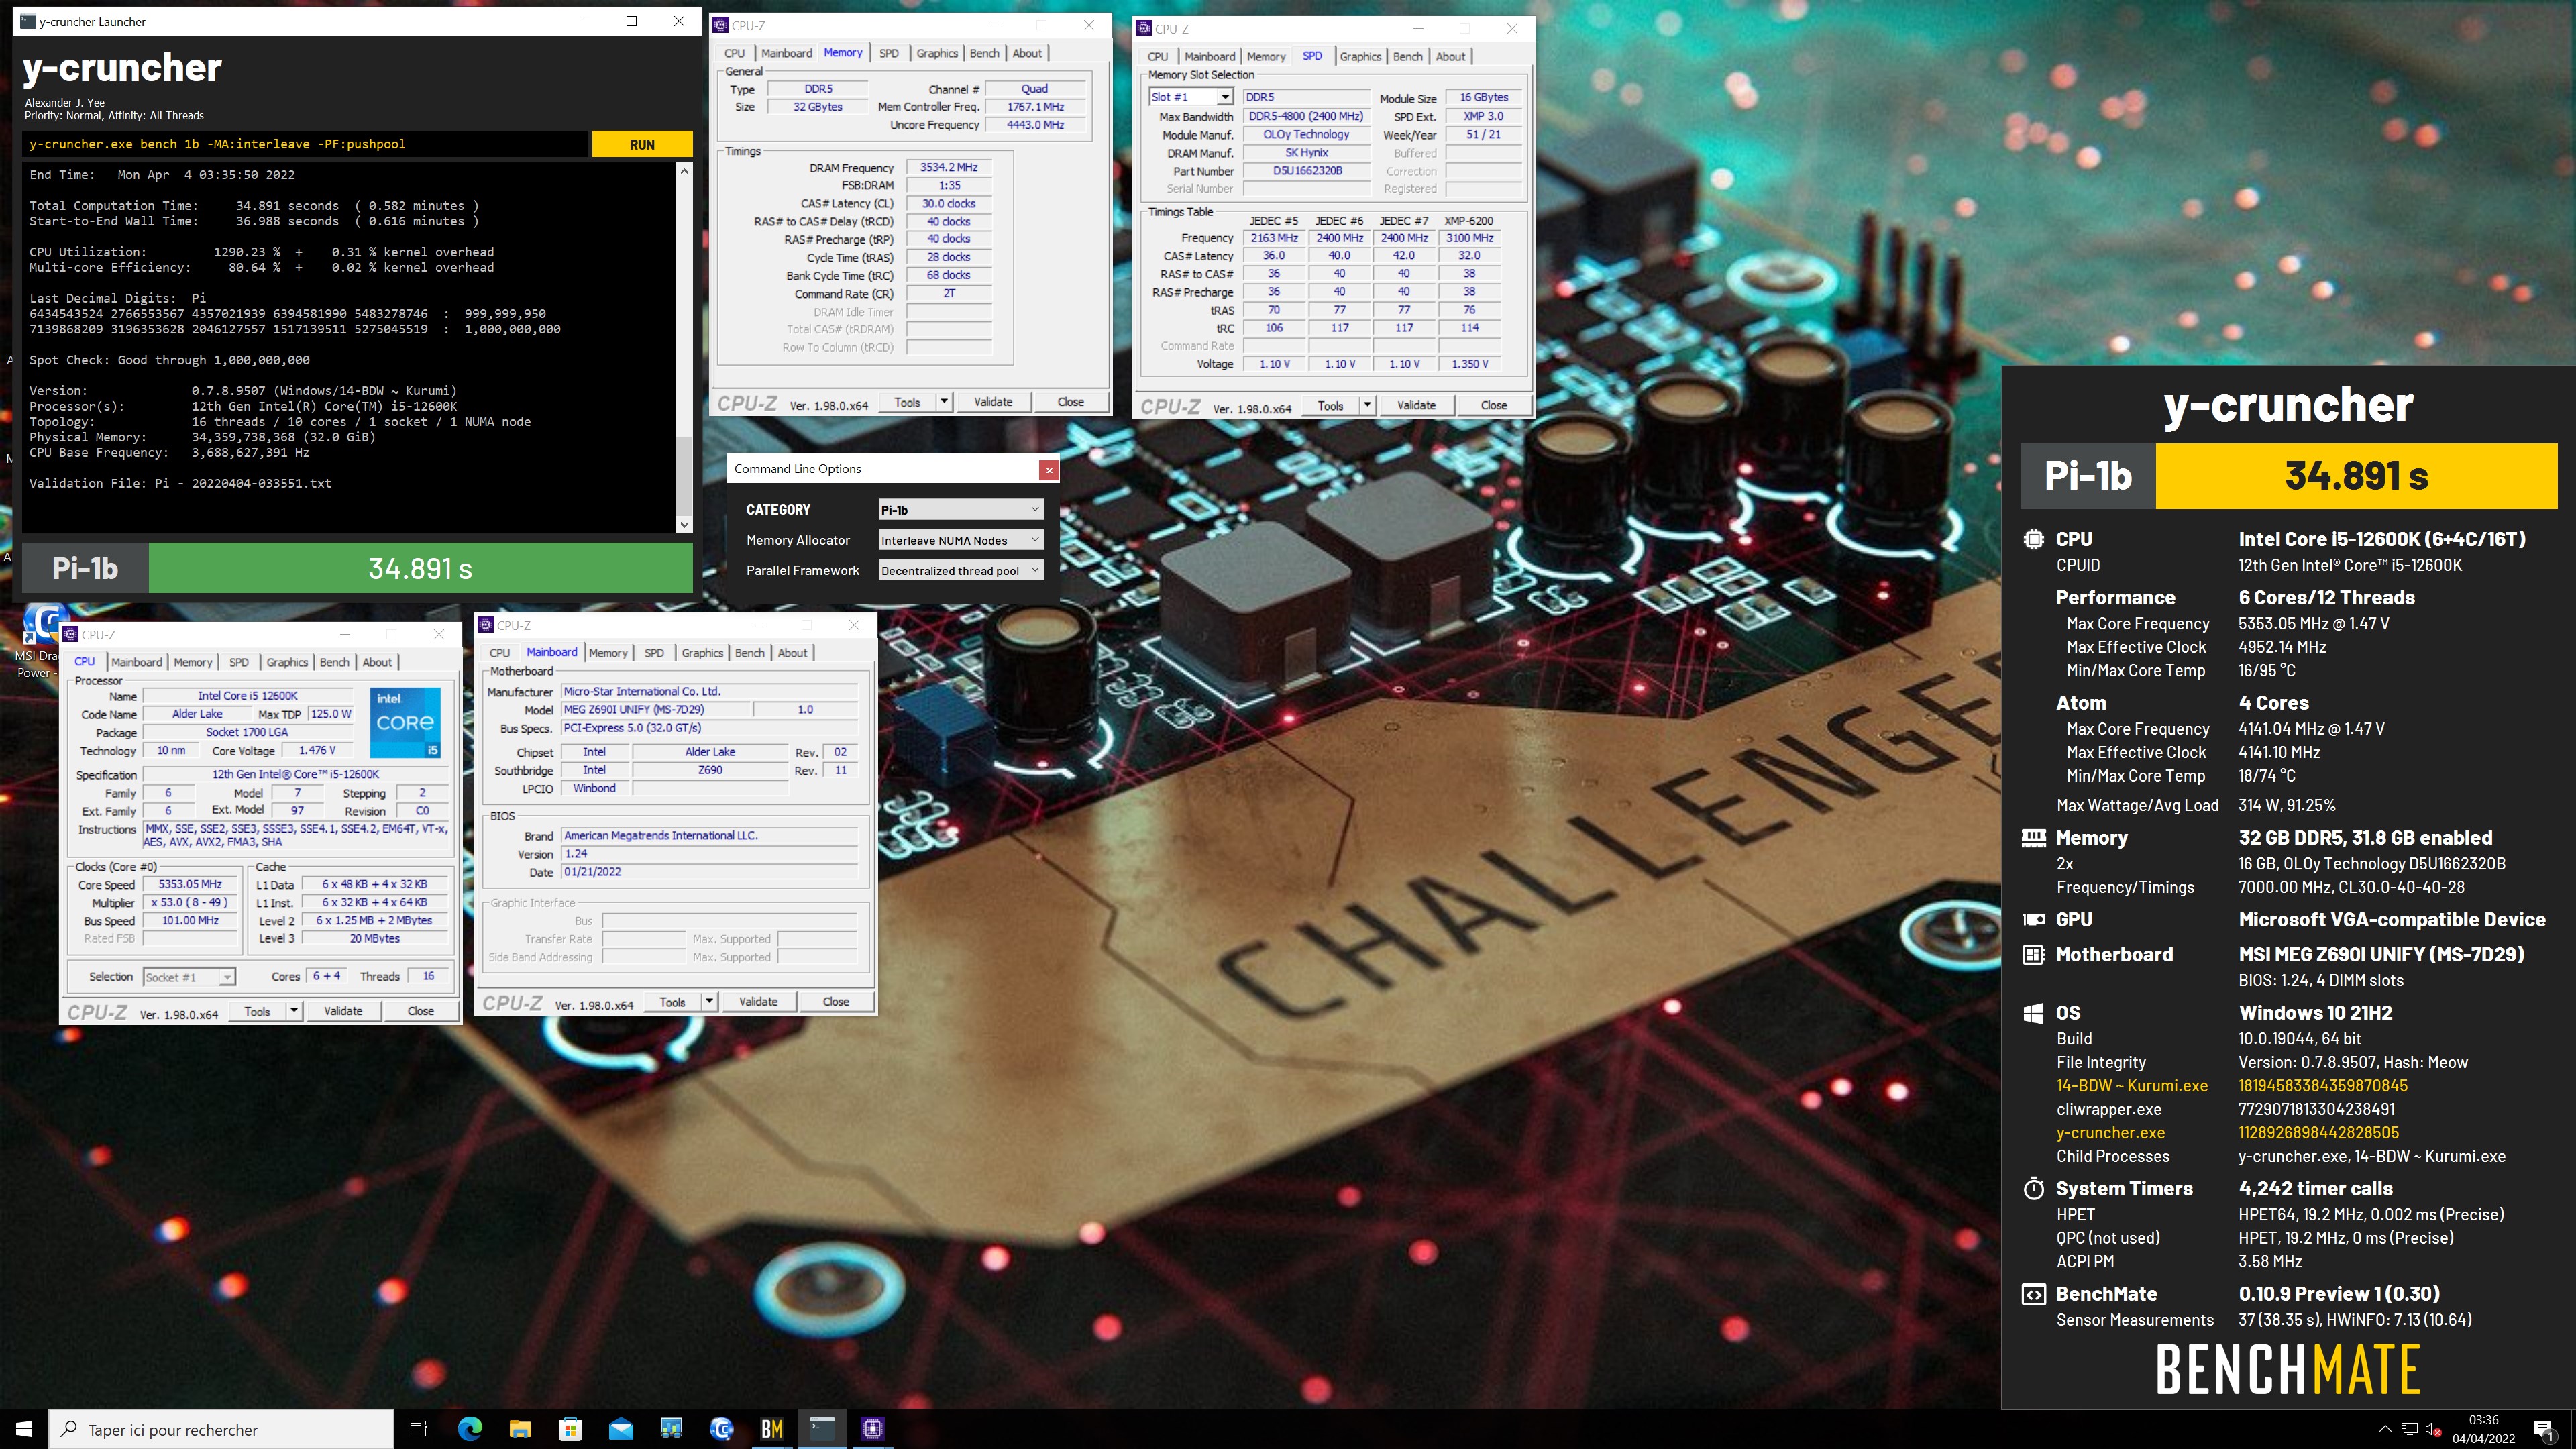Expand Tools arrow in CPU-Z CPU window
Screen dimensions: 2576x1449
293,1011
